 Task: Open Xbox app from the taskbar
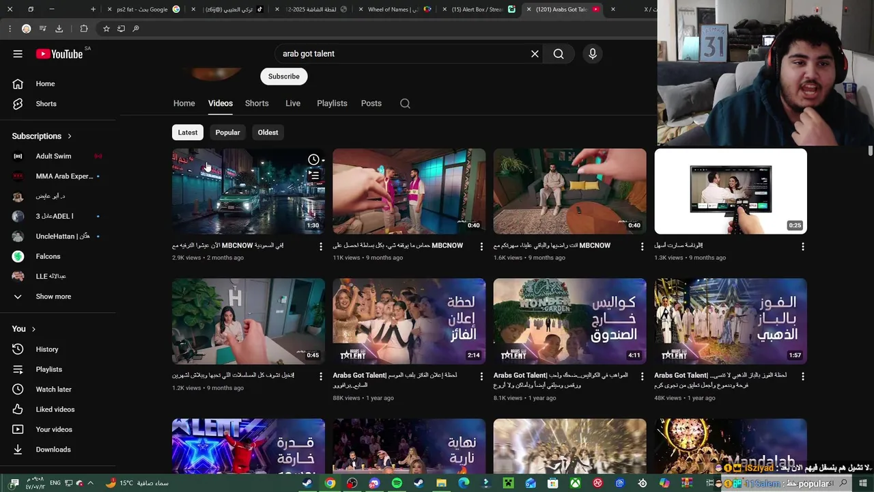[575, 483]
